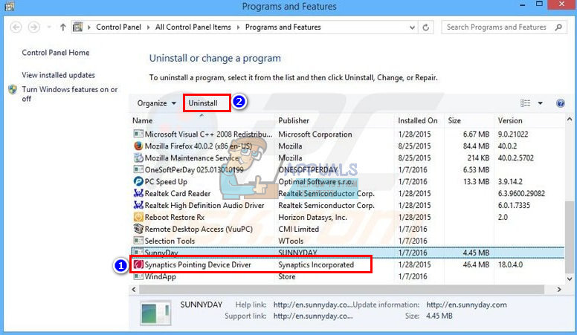The image size is (577, 335).
Task: Click the horizontal scrollbar right arrow
Action: tap(559, 290)
